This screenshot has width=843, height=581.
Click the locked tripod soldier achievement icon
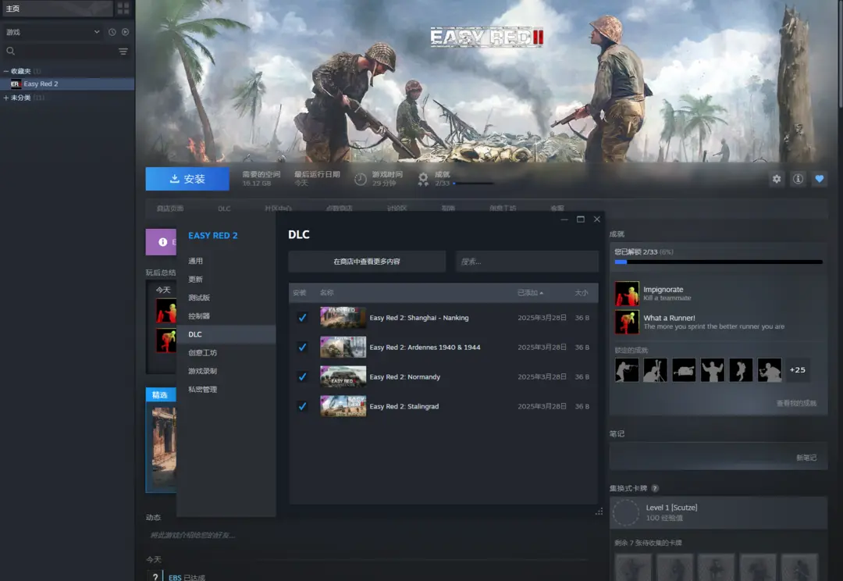pyautogui.click(x=656, y=370)
